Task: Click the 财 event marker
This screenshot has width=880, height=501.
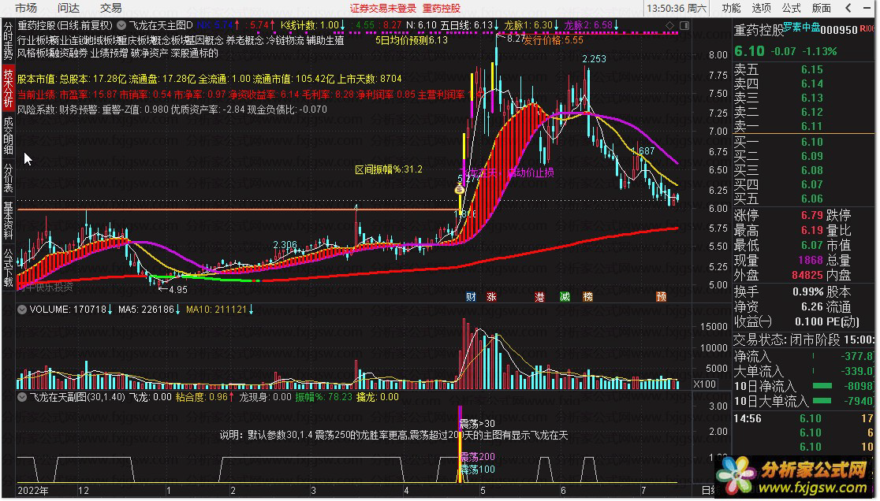Action: tap(471, 297)
